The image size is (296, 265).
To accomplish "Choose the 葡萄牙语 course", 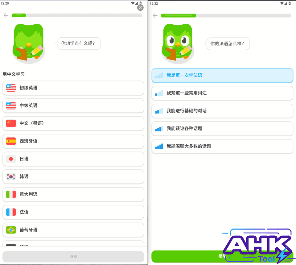I will (x=73, y=230).
